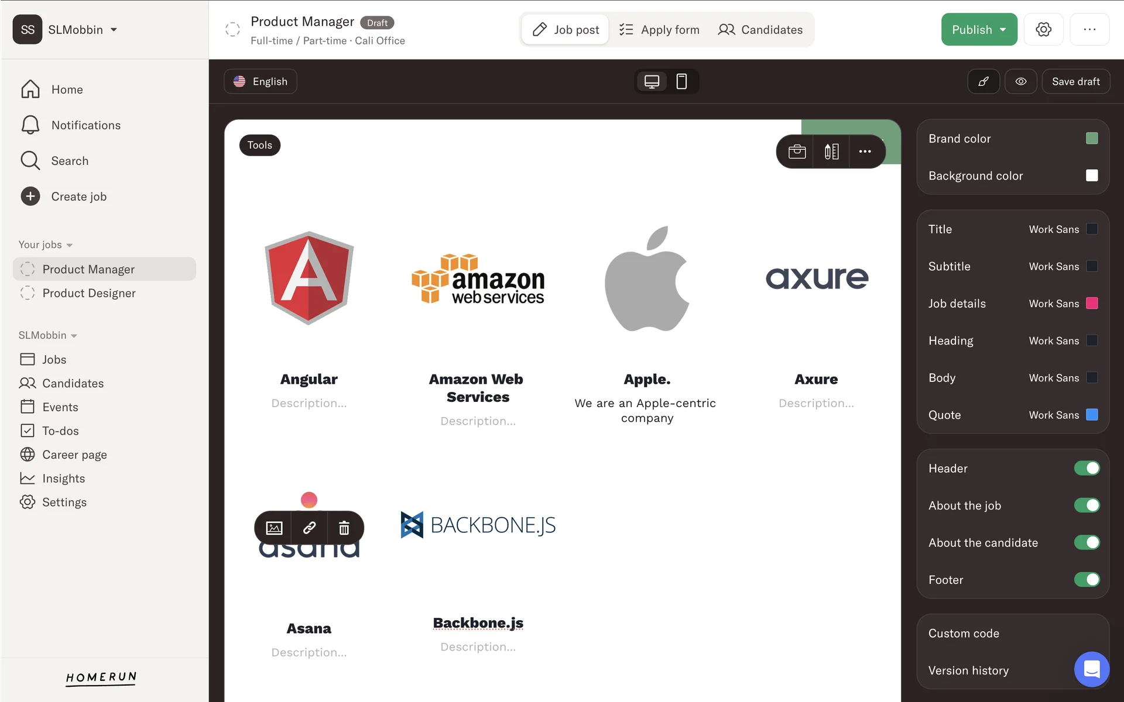The image size is (1124, 702).
Task: Expand the SLMobbin workspace switcher
Action: tap(82, 29)
